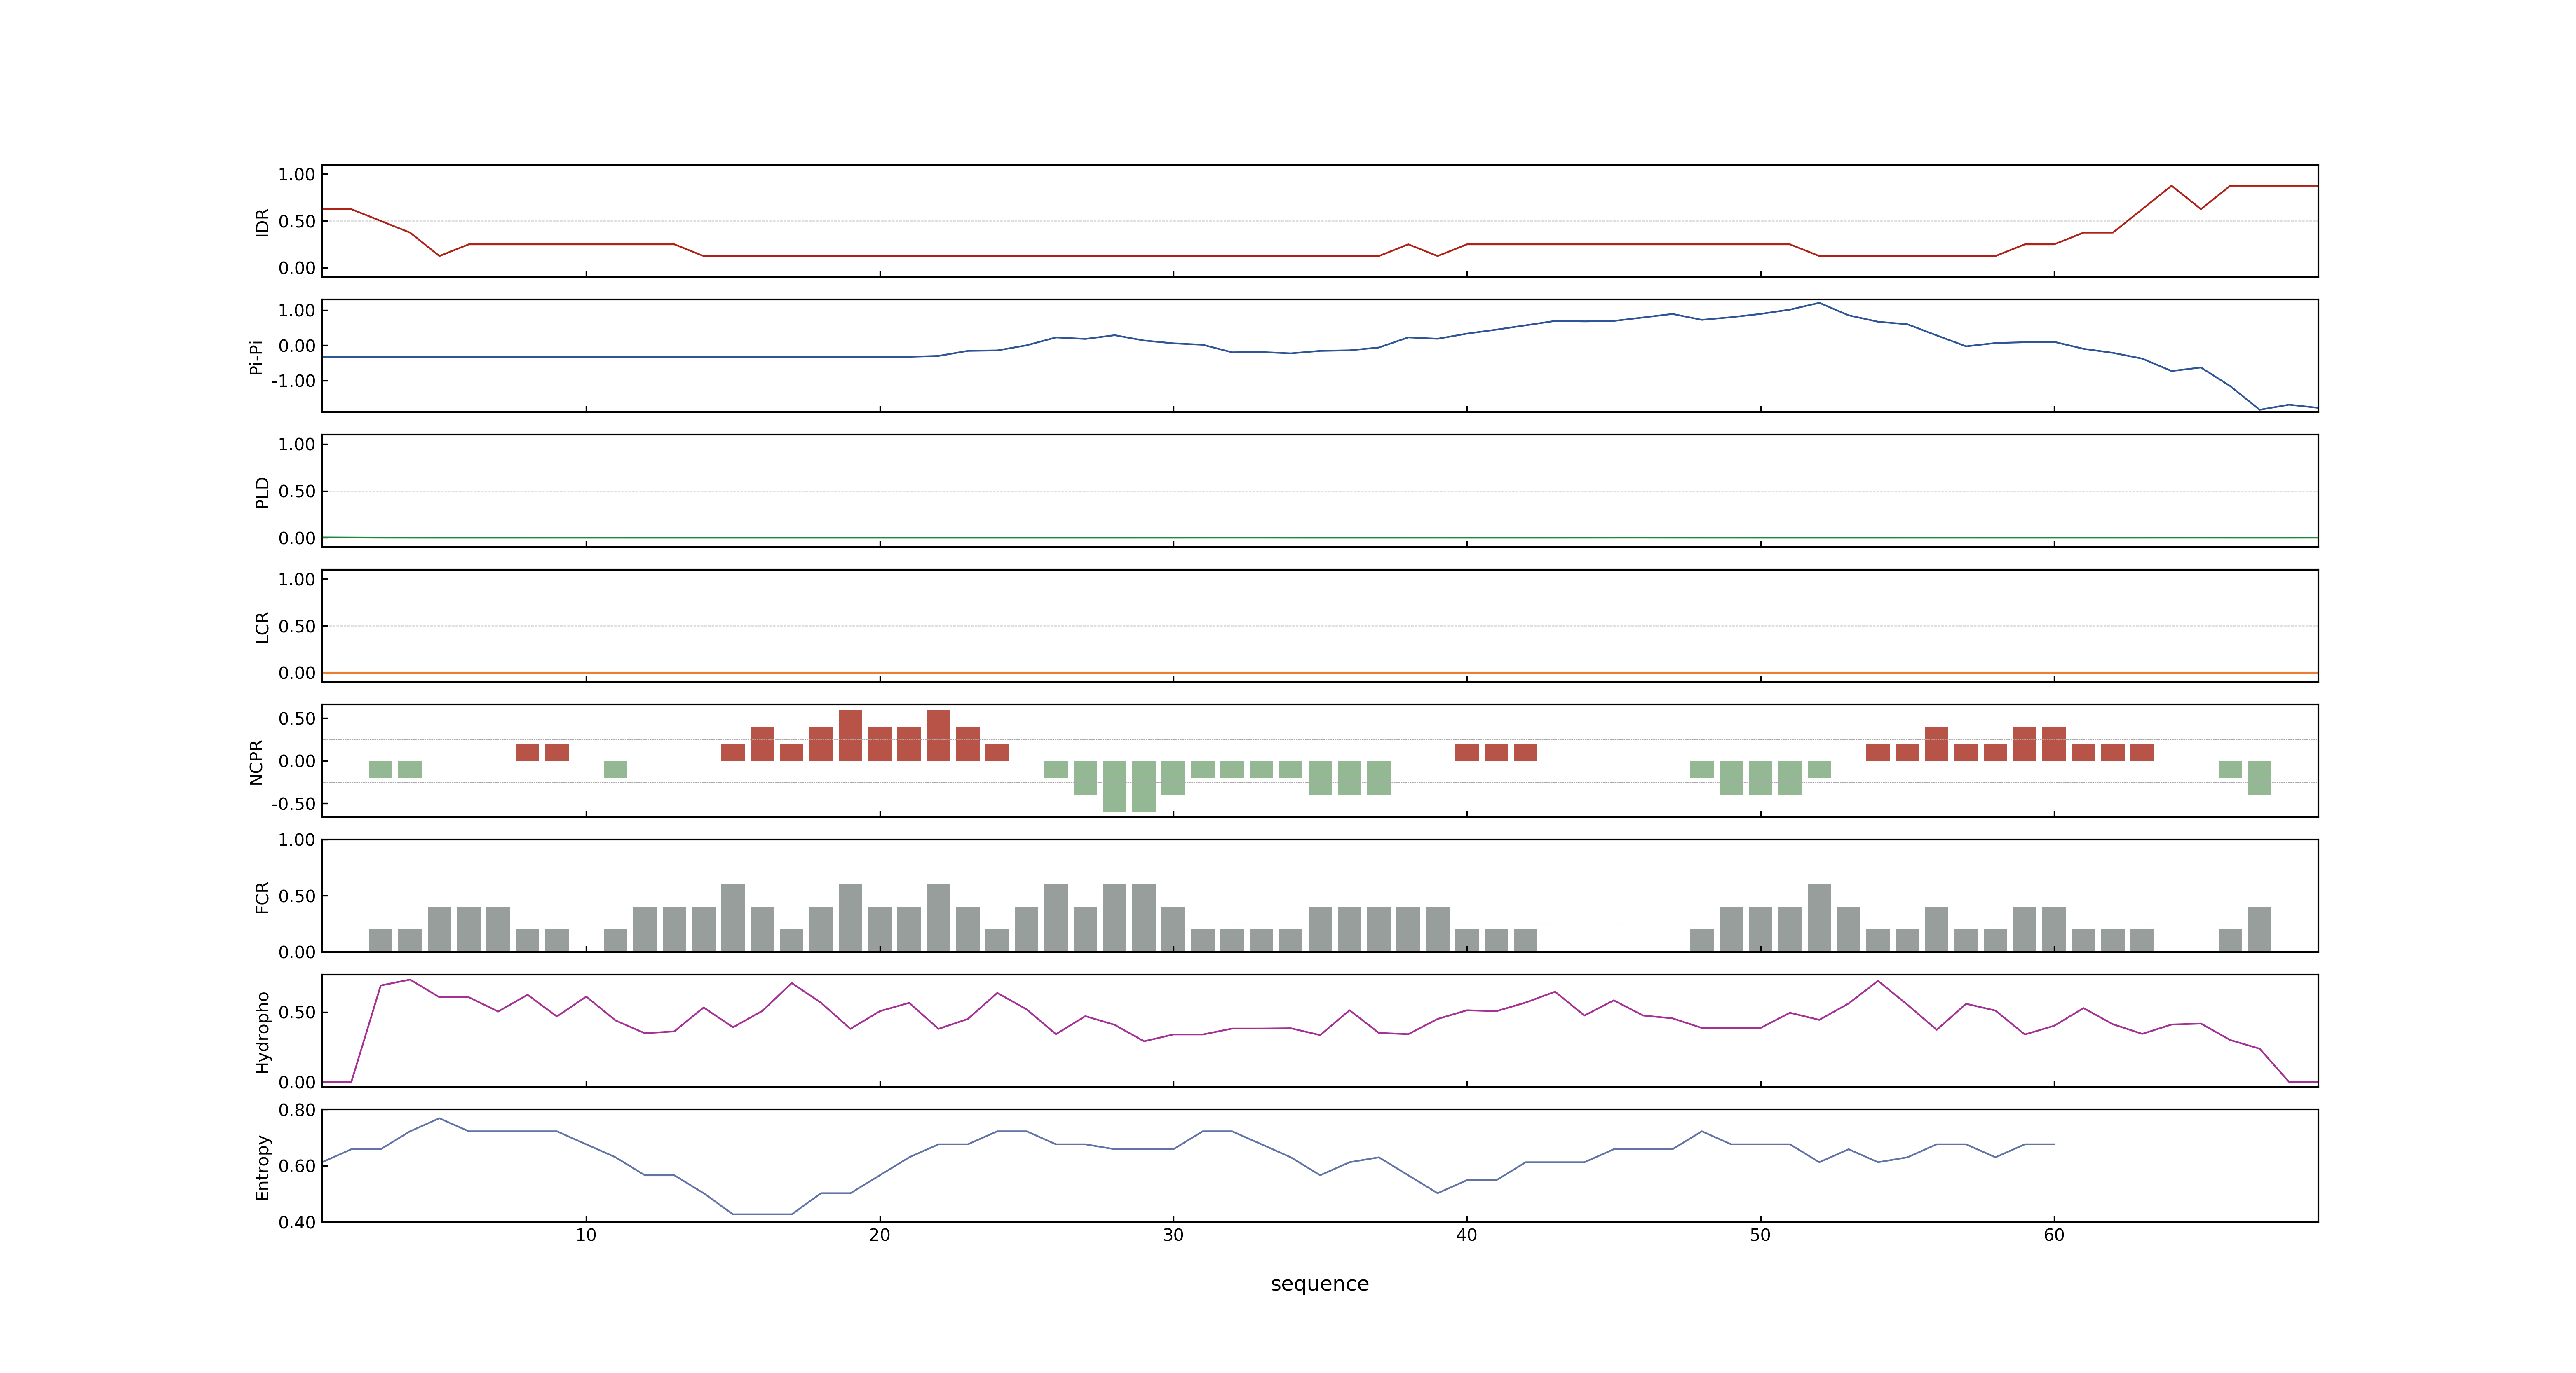Click the bottom x-axis tick label '50'
2576x1373 pixels.
coord(1760,1235)
